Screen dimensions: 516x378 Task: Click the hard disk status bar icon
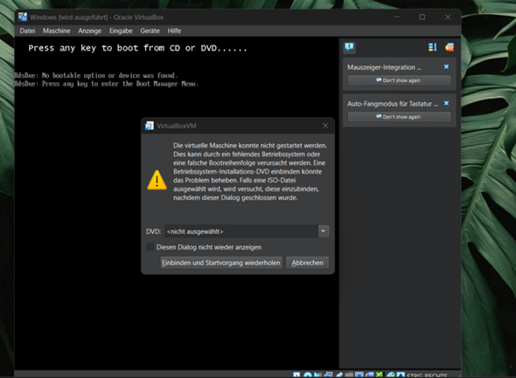[296, 375]
